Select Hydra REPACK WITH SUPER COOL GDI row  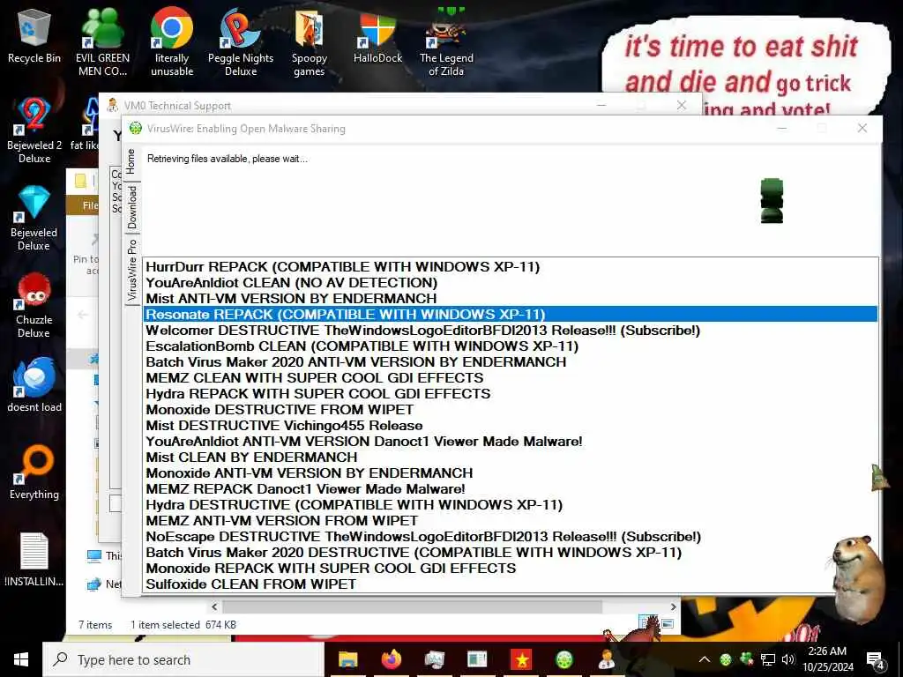click(510, 394)
